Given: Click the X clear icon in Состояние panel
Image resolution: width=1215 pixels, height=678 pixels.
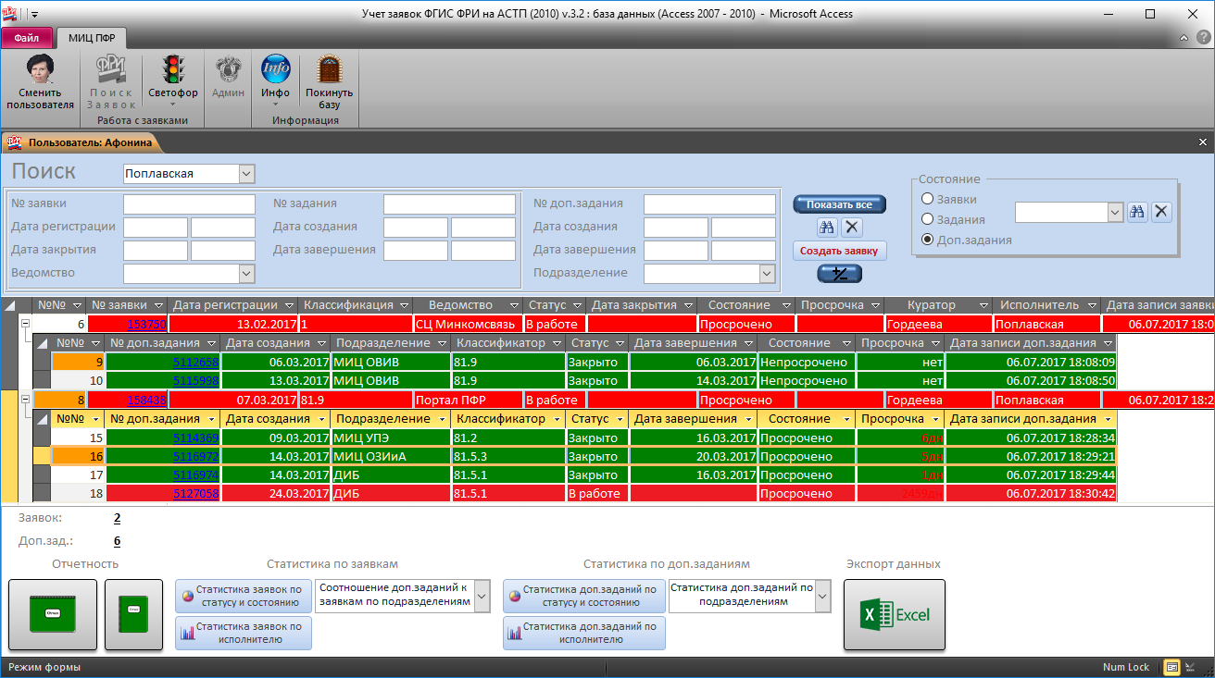Looking at the screenshot, I should [1161, 212].
